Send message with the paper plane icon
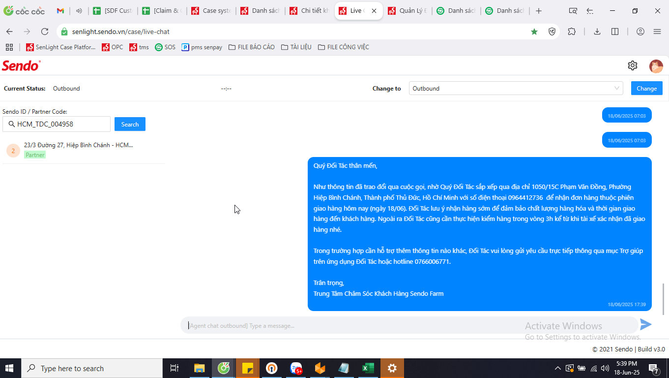The image size is (669, 378). point(646,324)
